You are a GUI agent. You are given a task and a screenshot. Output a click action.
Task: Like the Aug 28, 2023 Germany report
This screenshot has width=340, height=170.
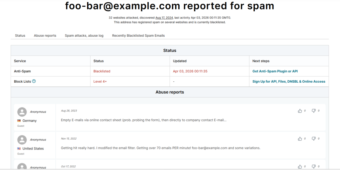pyautogui.click(x=300, y=111)
